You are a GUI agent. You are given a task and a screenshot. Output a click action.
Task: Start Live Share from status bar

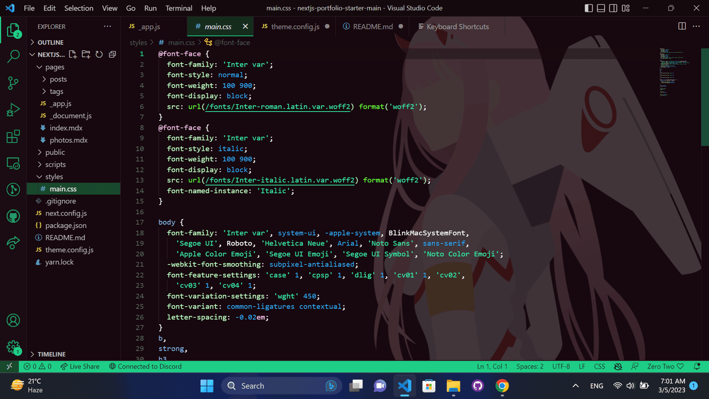[80, 366]
